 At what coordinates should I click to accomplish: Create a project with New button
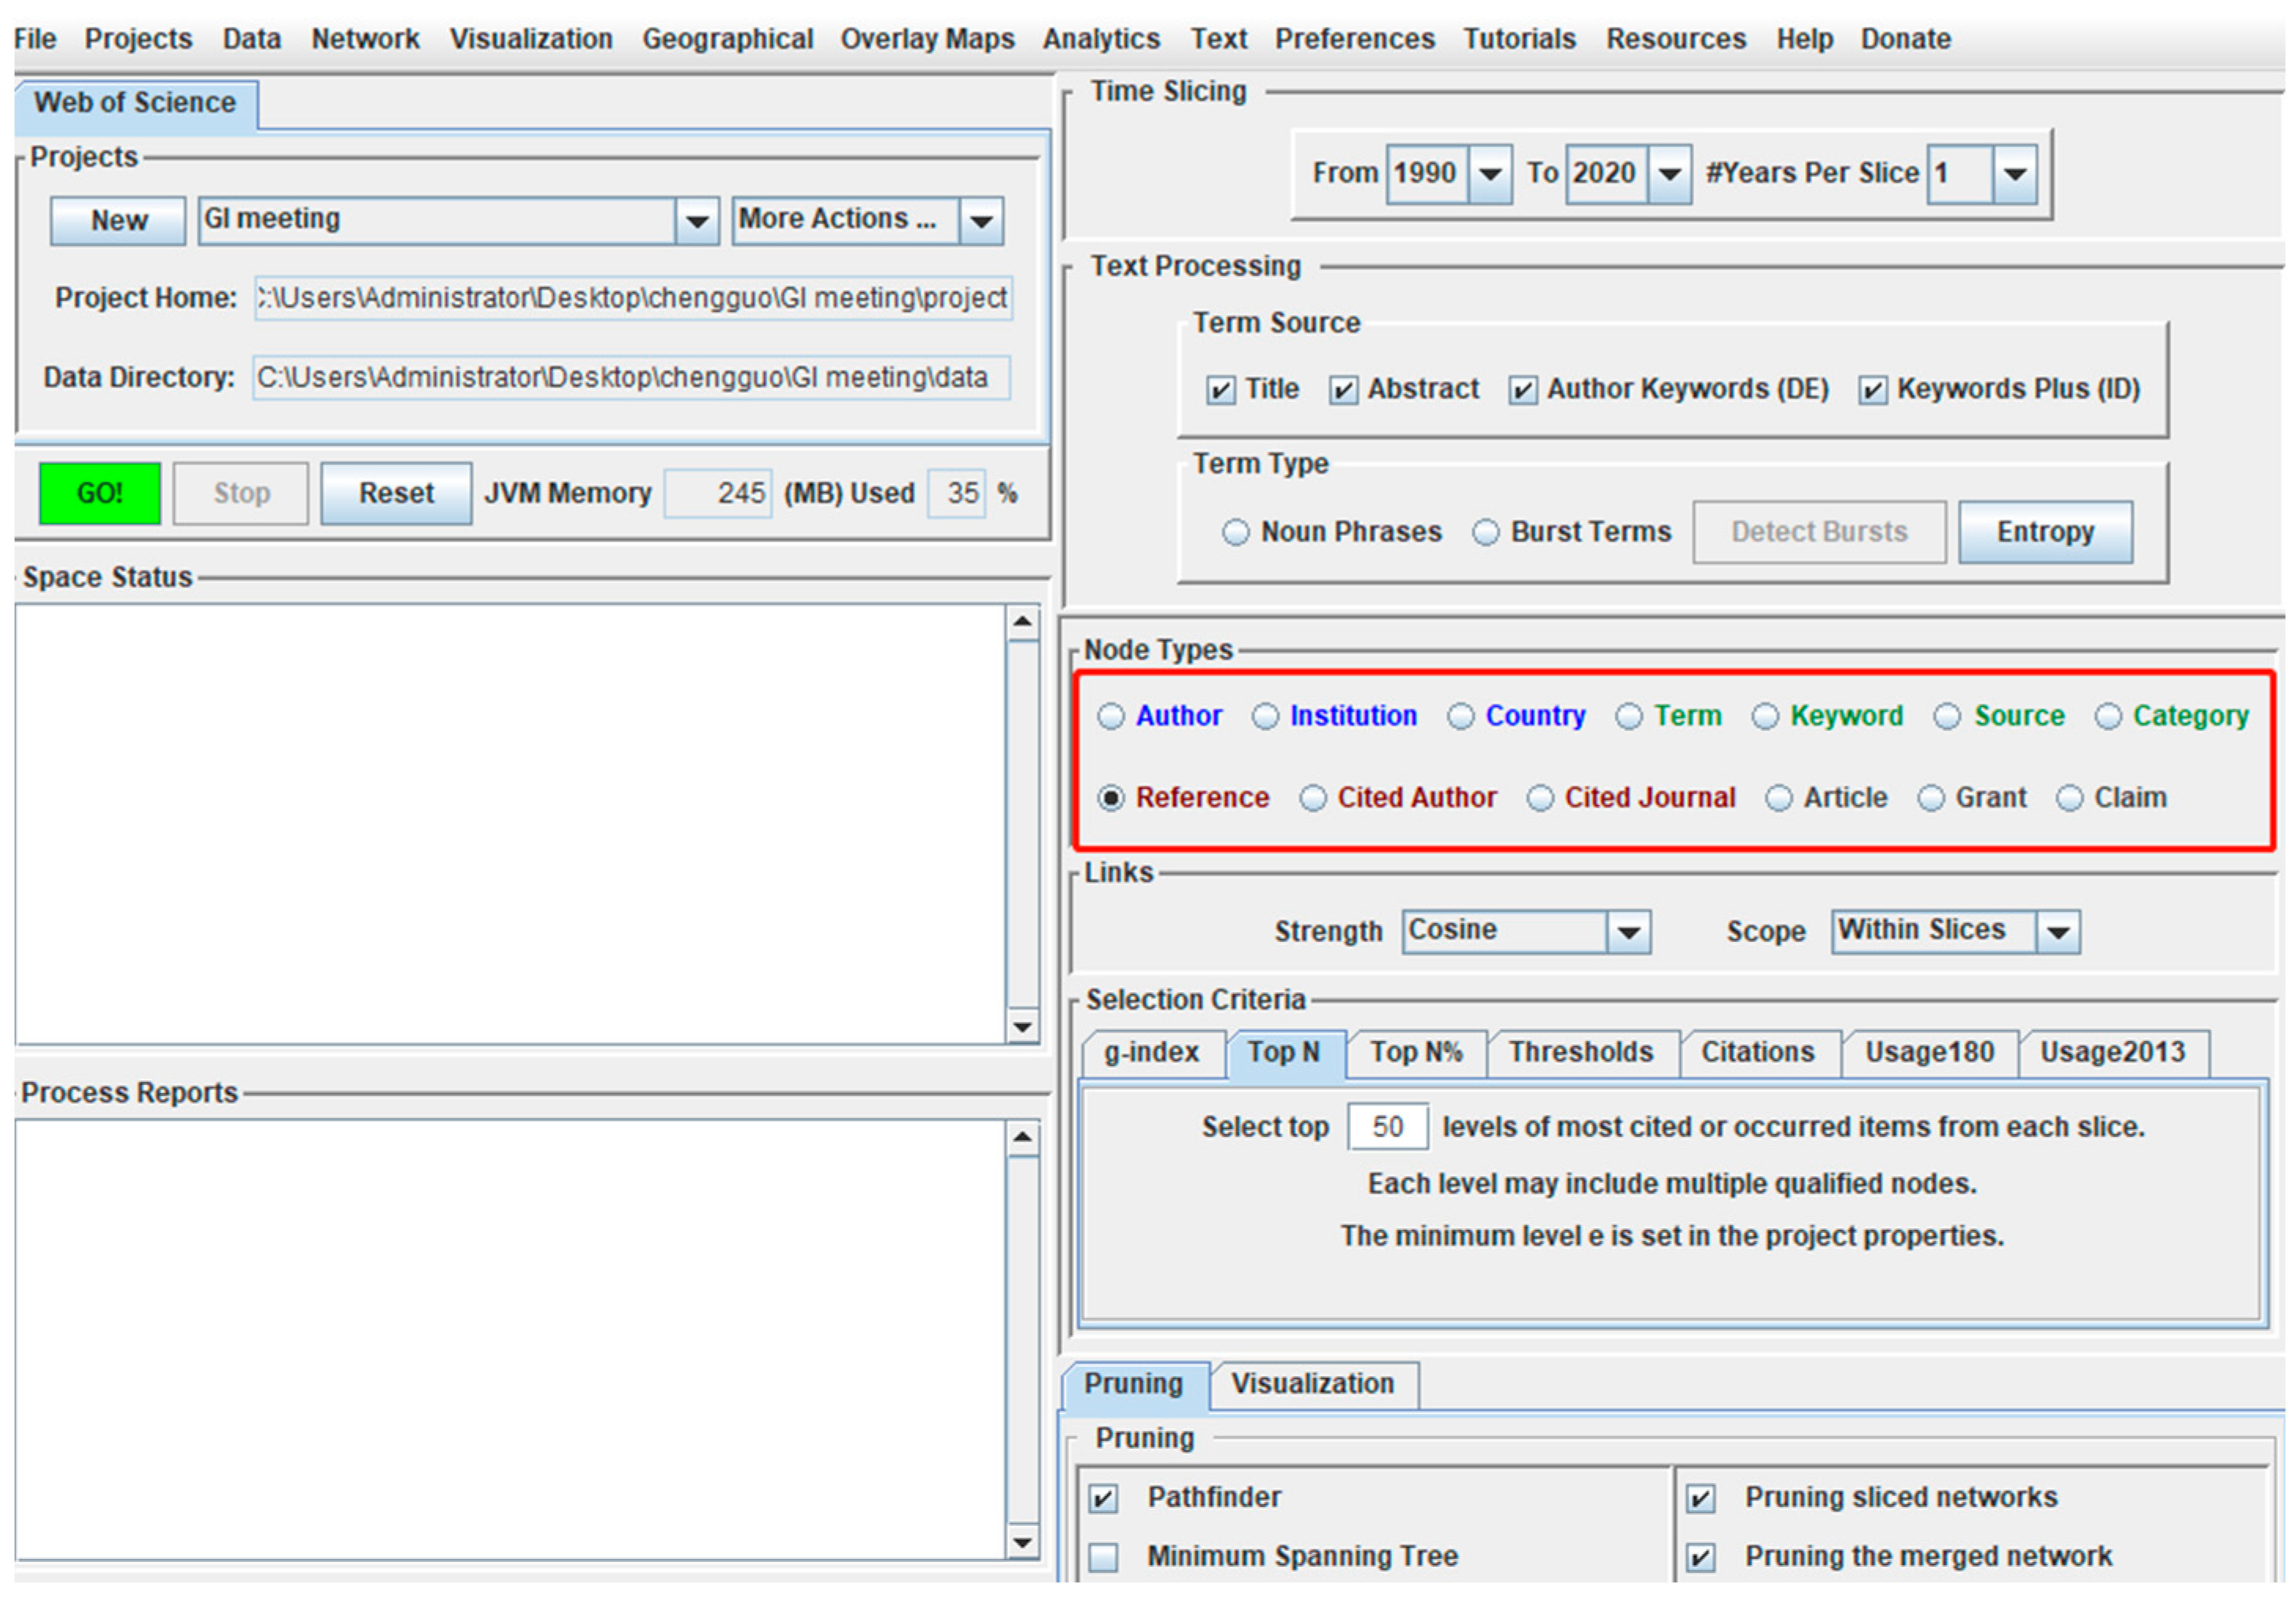tap(118, 220)
